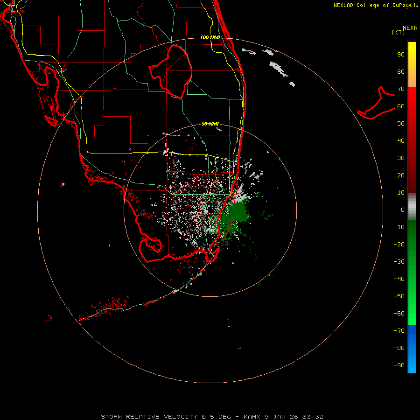Click the -20 value on the velocity scale
This screenshot has width=420, height=420.
coord(399,244)
